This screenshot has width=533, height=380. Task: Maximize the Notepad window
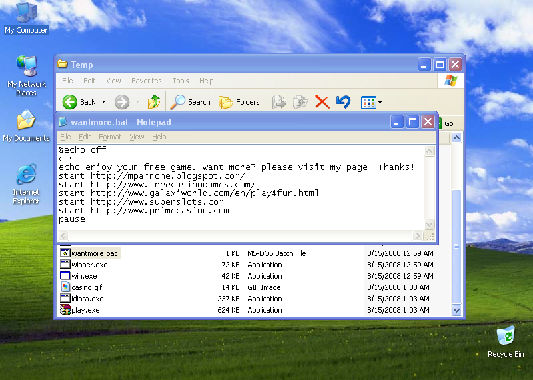412,122
